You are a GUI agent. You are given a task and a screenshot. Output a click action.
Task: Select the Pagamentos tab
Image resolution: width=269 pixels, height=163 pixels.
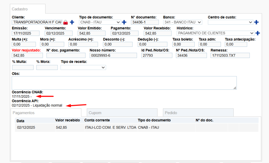46,113
